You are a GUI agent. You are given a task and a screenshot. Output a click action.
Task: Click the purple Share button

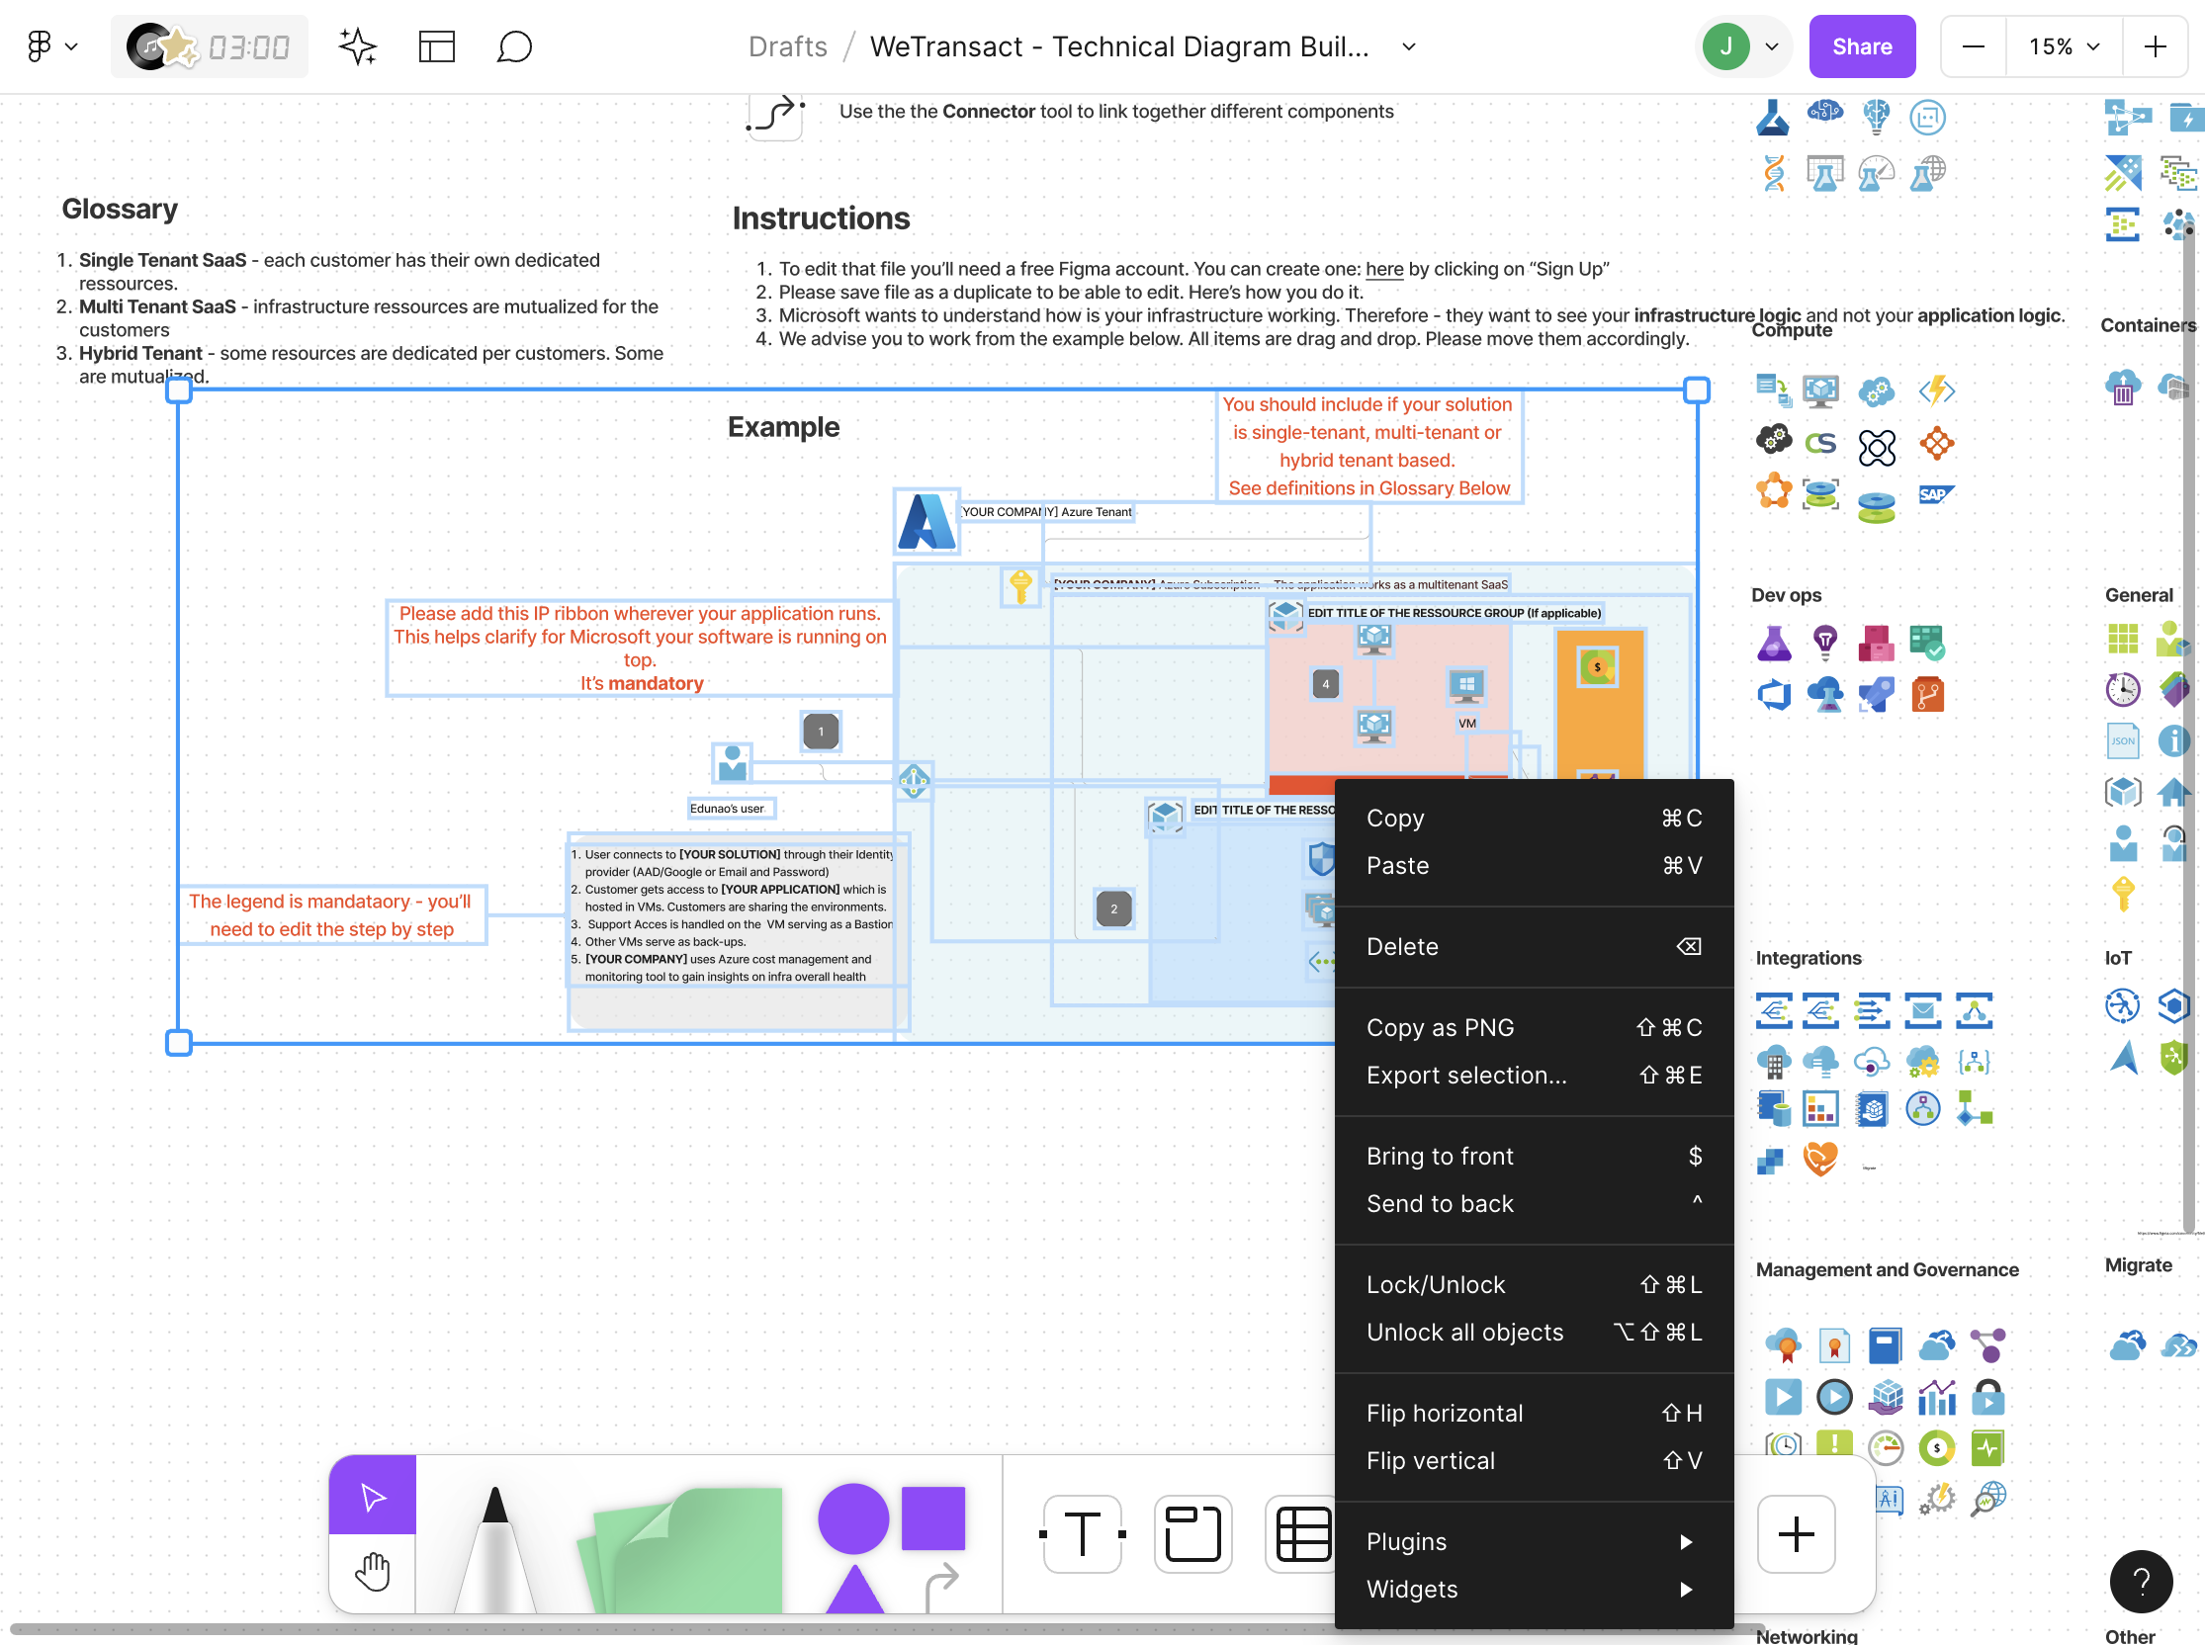pyautogui.click(x=1862, y=45)
